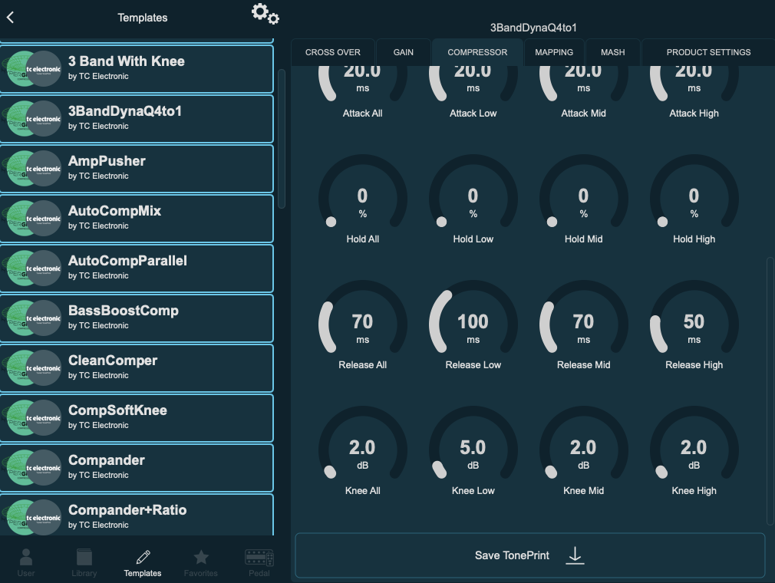This screenshot has width=775, height=583.
Task: Click the download icon on Save TonePrint
Action: click(575, 555)
